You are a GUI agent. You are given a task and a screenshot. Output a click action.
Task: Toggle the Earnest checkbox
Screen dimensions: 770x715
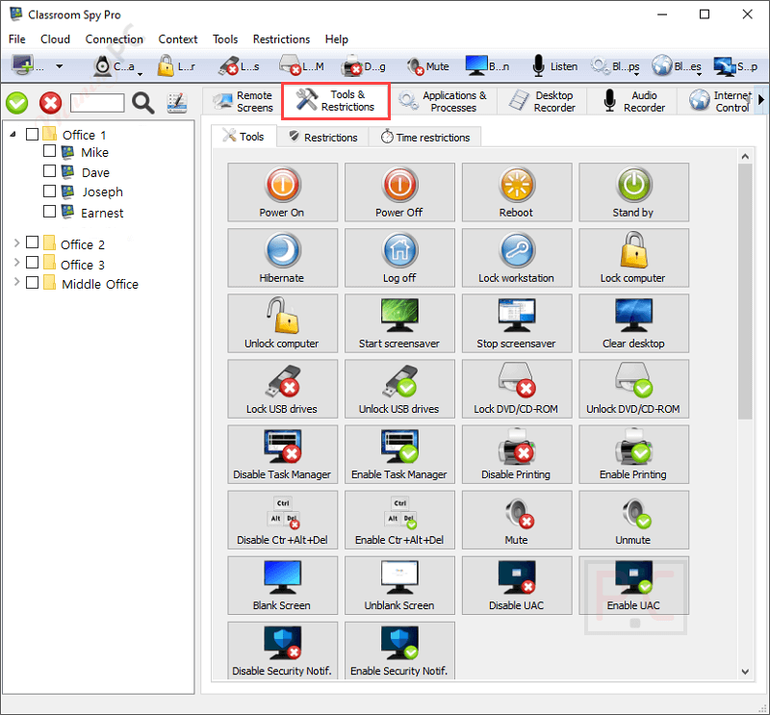coord(50,213)
